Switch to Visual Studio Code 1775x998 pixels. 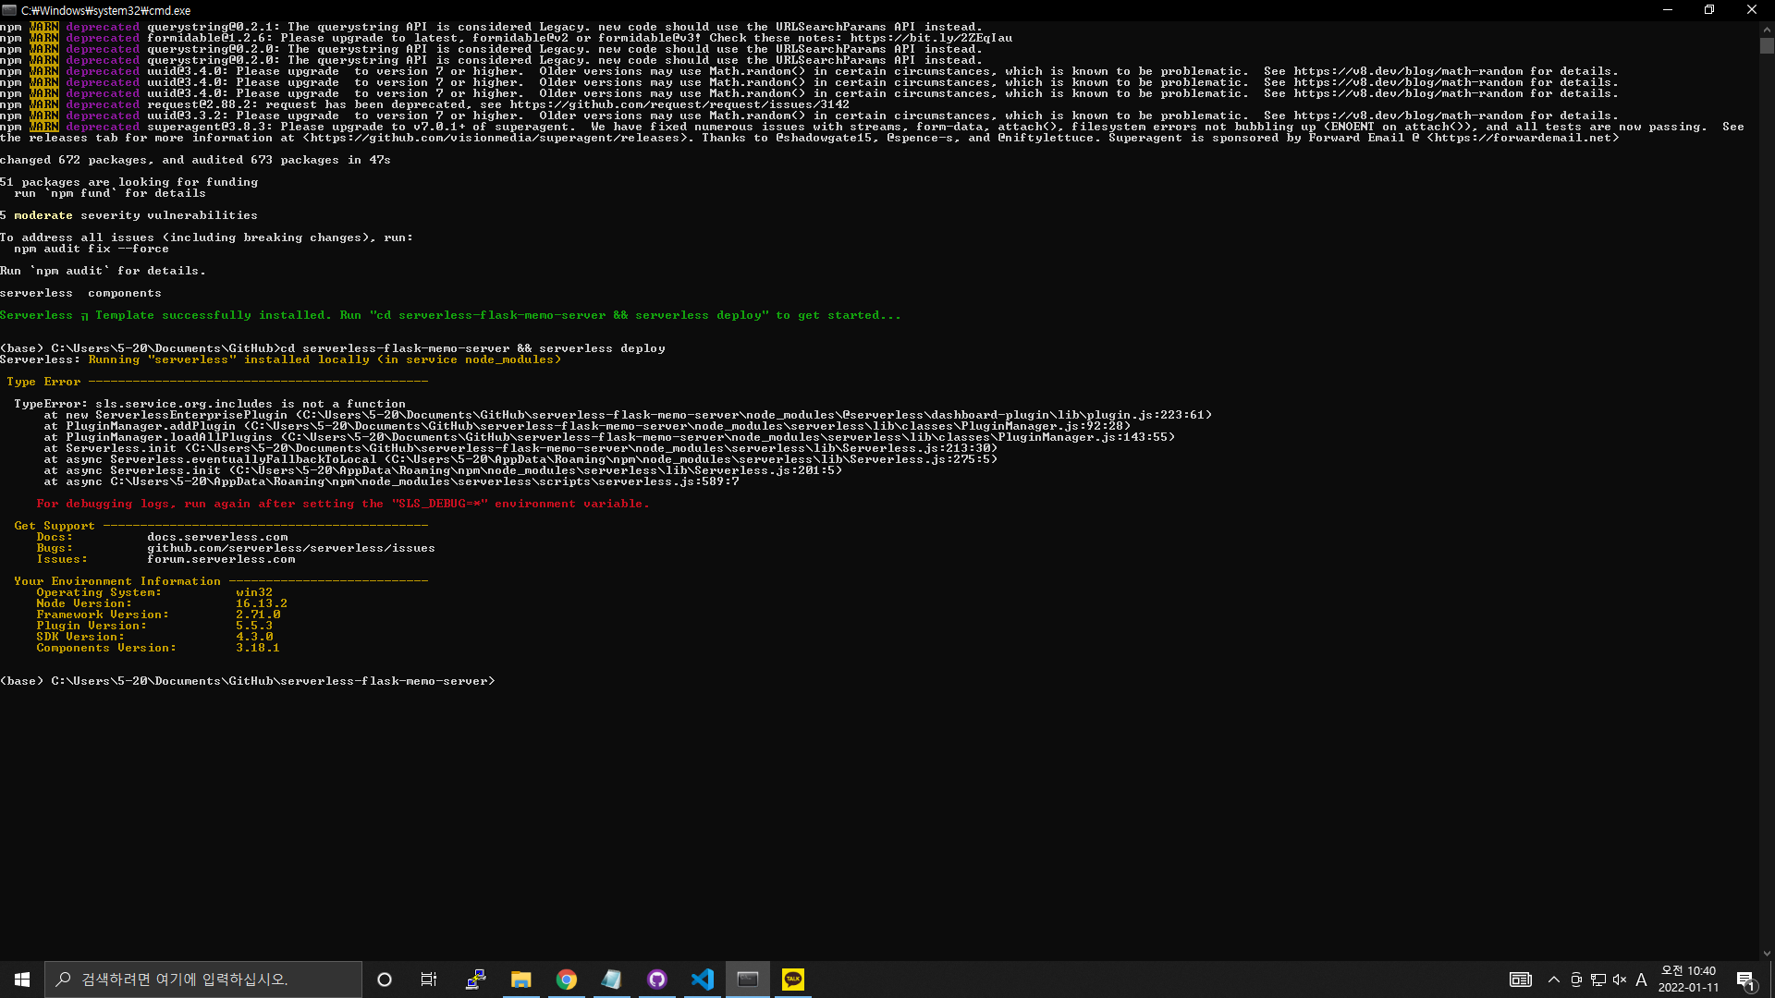pyautogui.click(x=703, y=980)
